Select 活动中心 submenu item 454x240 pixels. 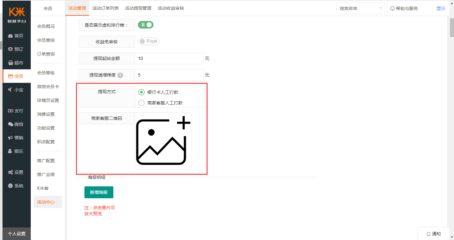[x=48, y=202]
